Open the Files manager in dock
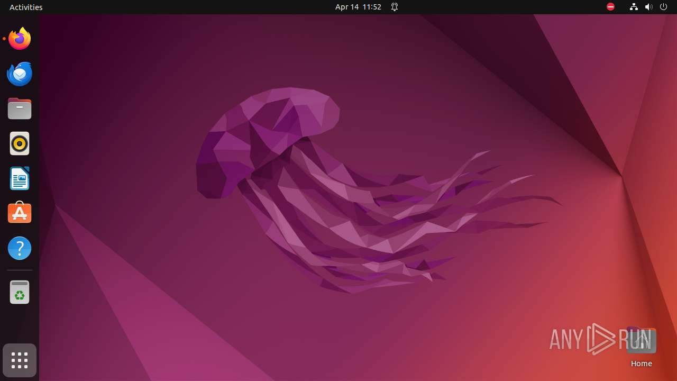The width and height of the screenshot is (677, 381). click(20, 108)
